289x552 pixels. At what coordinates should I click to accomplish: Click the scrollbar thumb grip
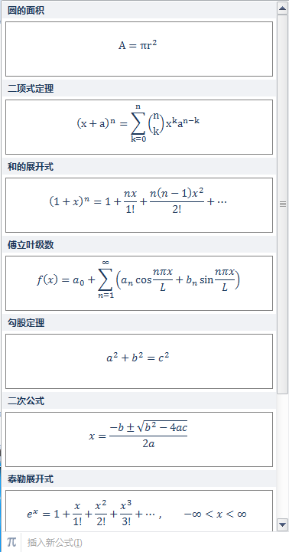click(283, 204)
